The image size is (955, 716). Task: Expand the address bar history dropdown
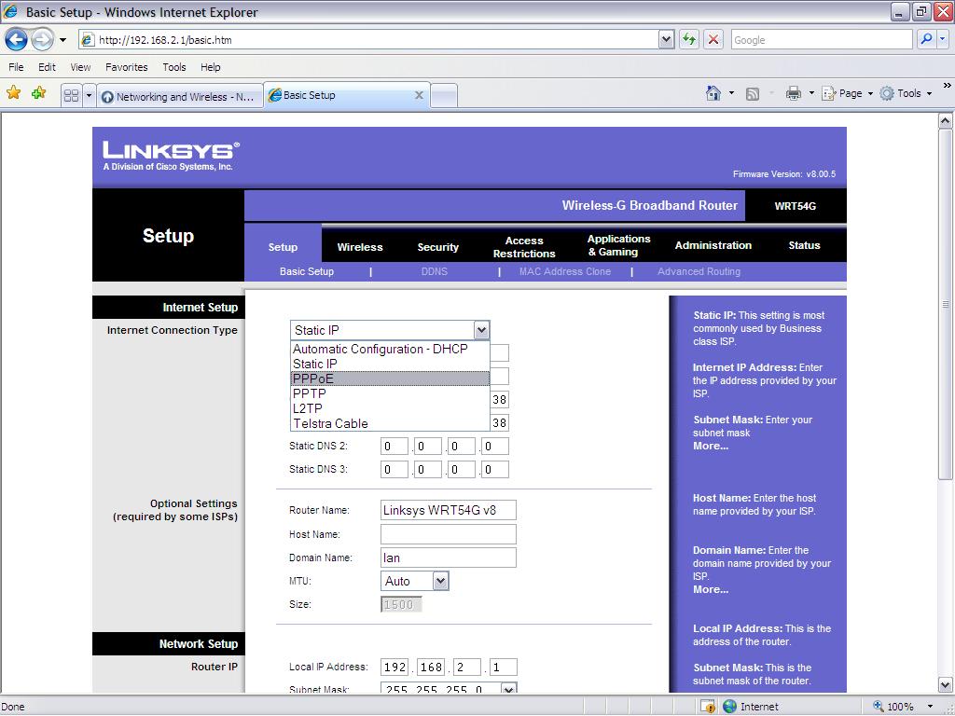coord(666,40)
